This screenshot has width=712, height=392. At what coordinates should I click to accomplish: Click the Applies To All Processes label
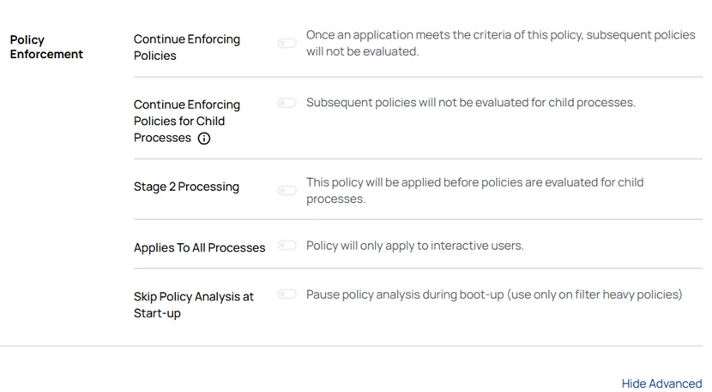(x=199, y=247)
